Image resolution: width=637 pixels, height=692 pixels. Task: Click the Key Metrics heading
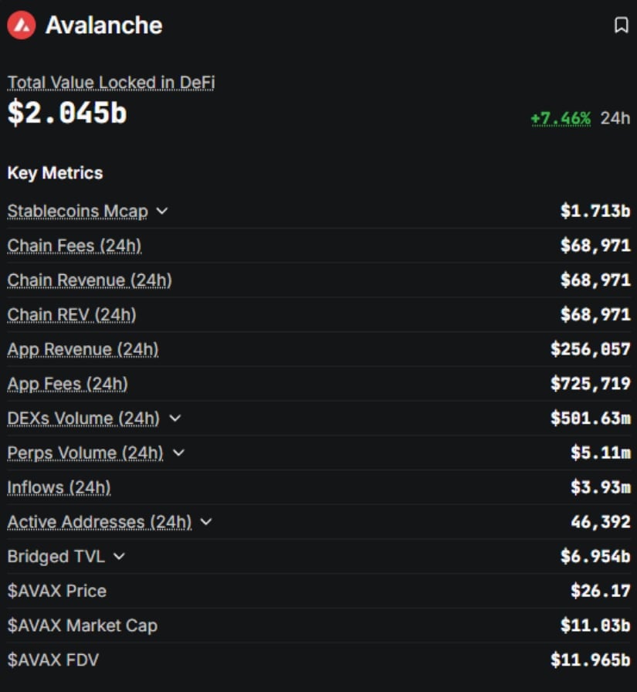[55, 173]
